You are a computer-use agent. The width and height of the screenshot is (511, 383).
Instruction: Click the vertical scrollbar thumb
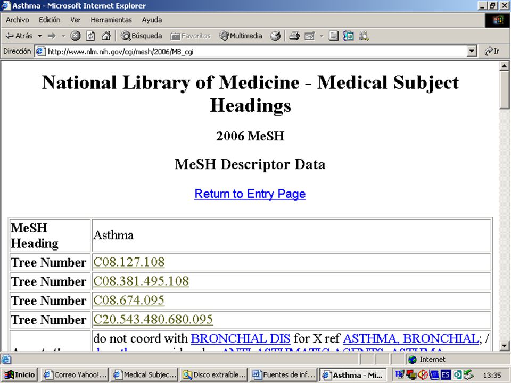point(504,90)
